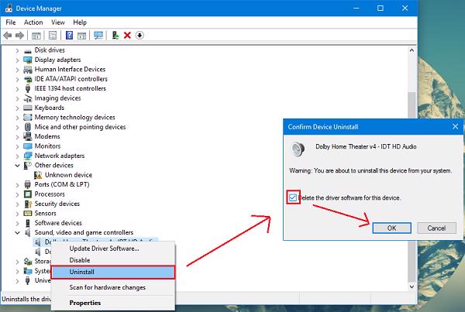Click the black down-arrow disable toolbar icon
465x312 pixels.
coord(139,35)
